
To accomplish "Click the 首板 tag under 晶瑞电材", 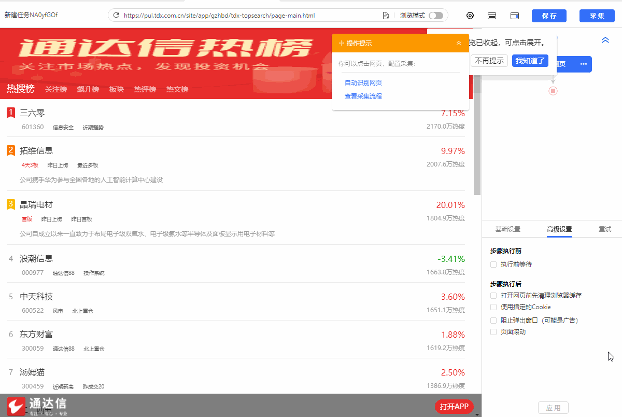I will coord(27,219).
